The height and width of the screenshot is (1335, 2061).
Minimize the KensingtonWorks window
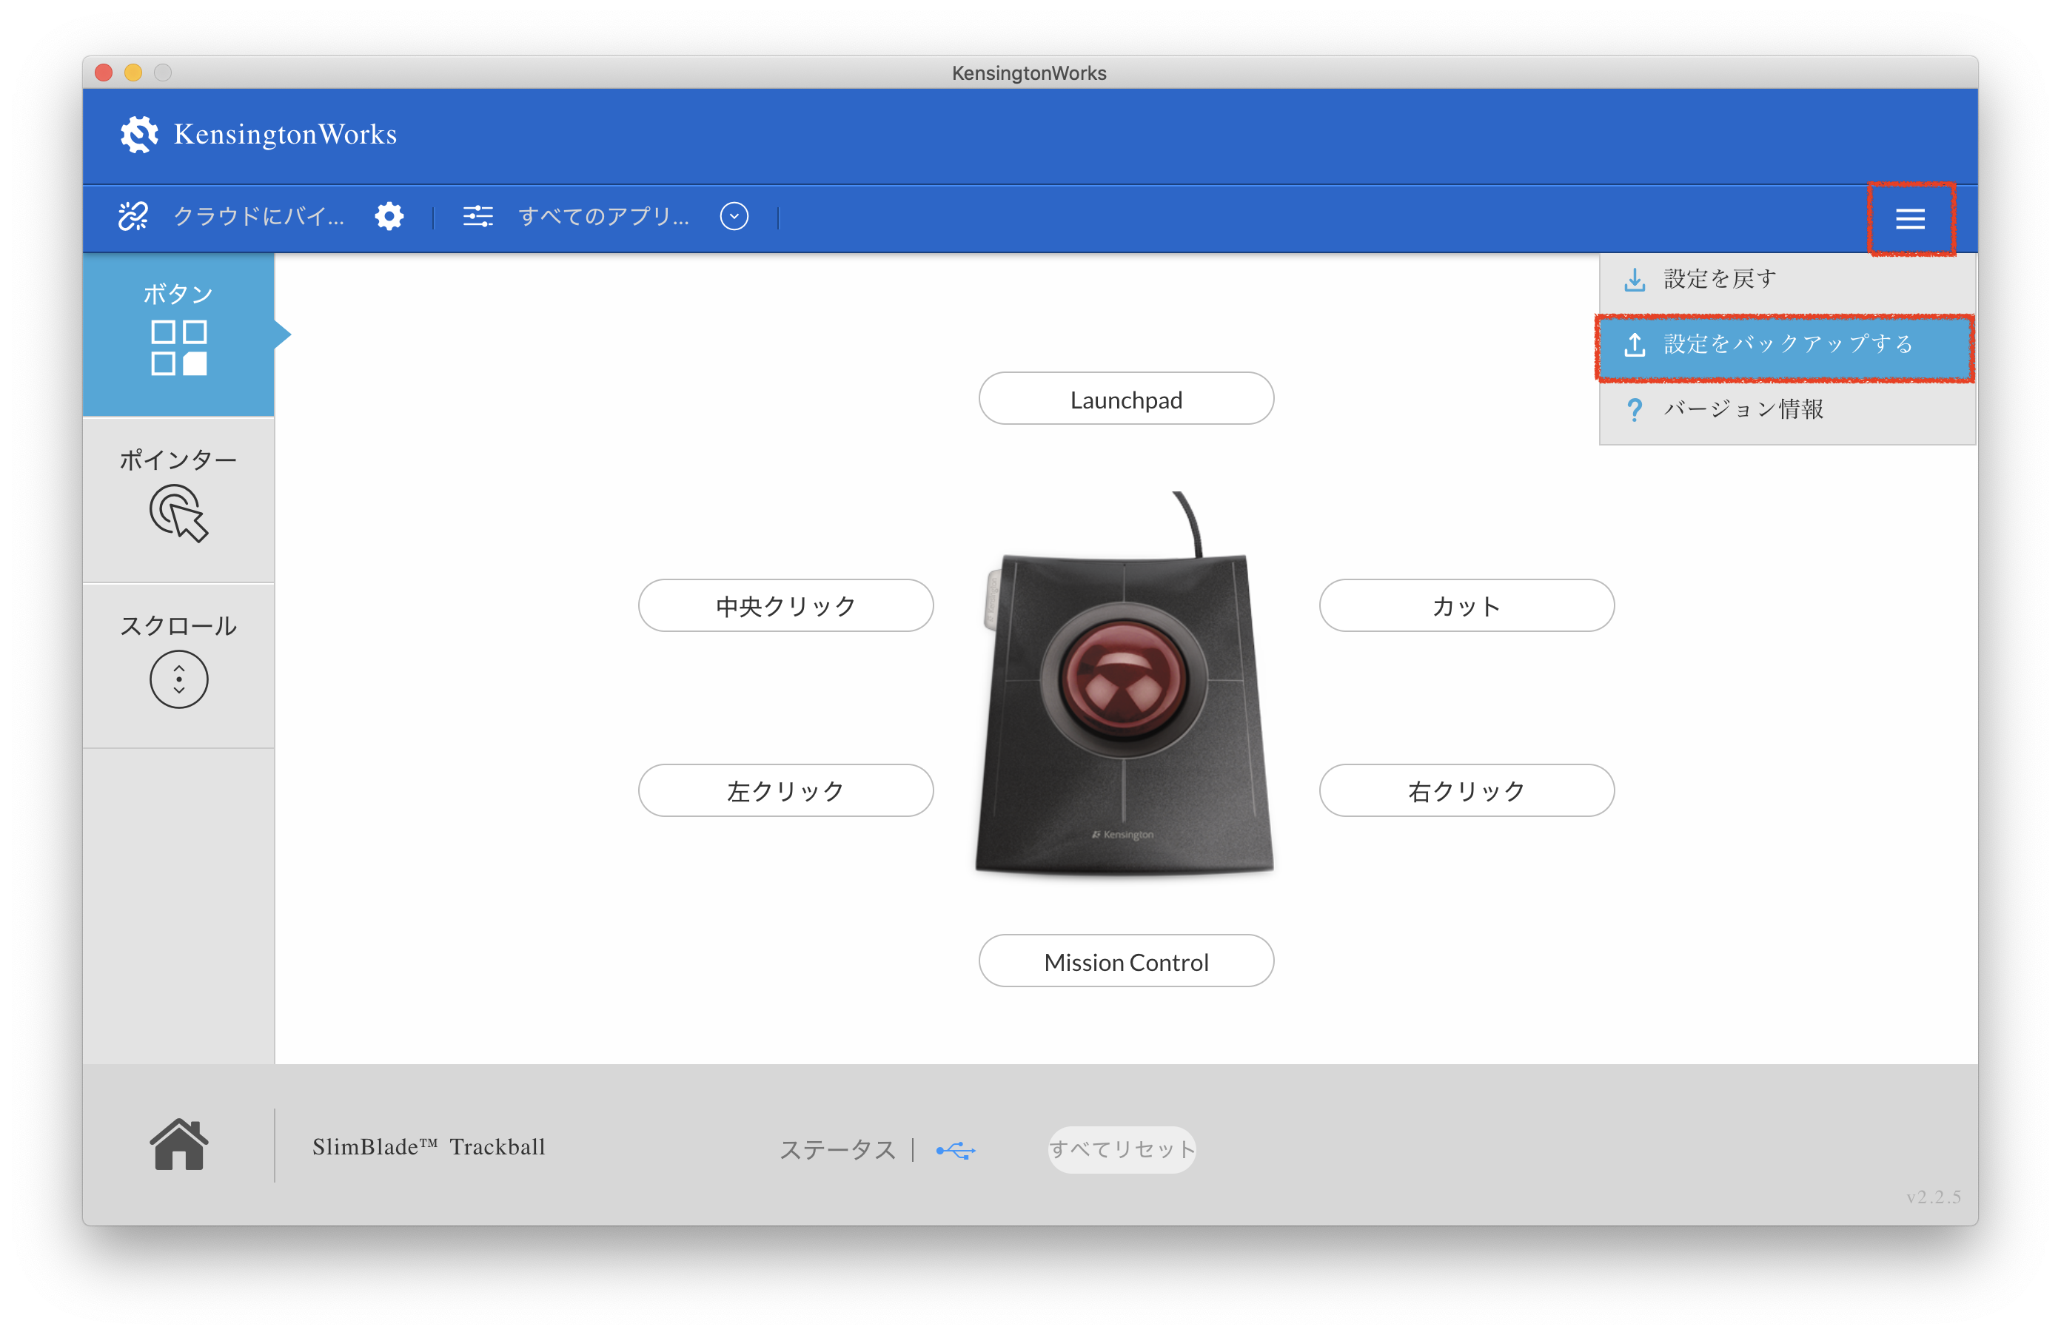[133, 73]
